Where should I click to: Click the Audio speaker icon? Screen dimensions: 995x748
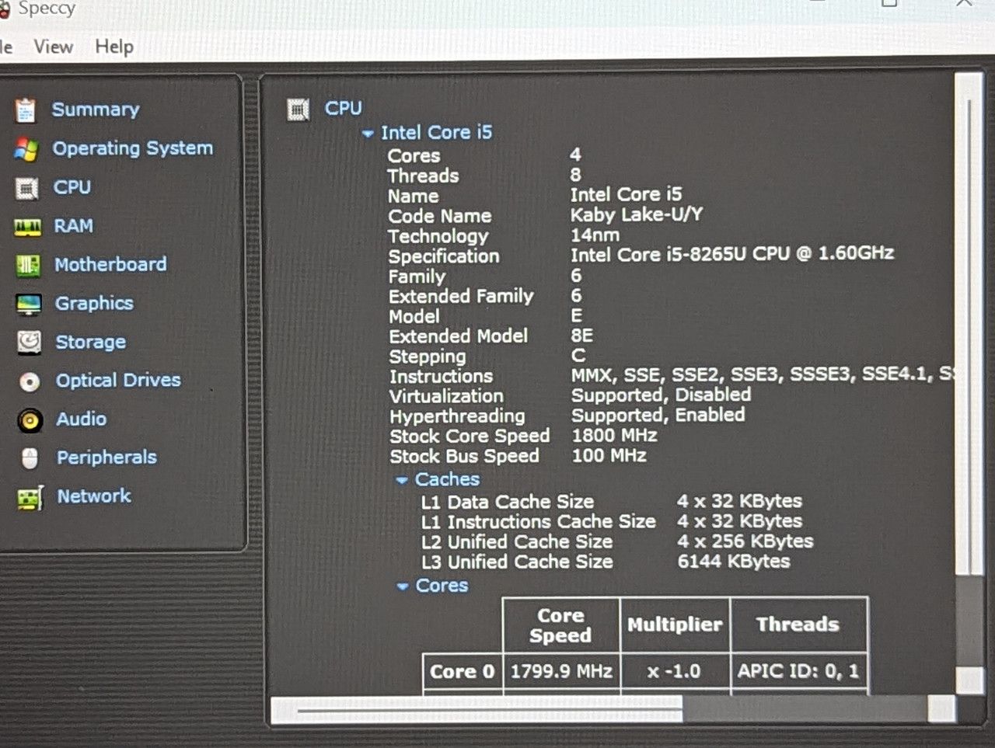click(30, 420)
